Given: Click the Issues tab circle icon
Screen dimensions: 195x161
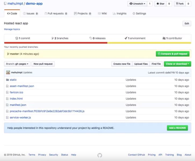Looking at the screenshot, I should click(24, 13).
